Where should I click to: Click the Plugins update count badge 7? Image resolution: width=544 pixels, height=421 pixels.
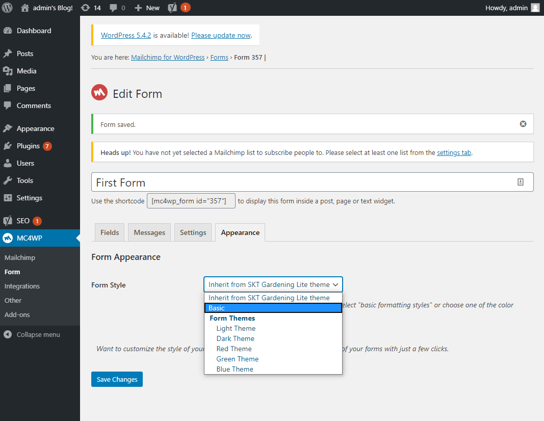(x=47, y=146)
